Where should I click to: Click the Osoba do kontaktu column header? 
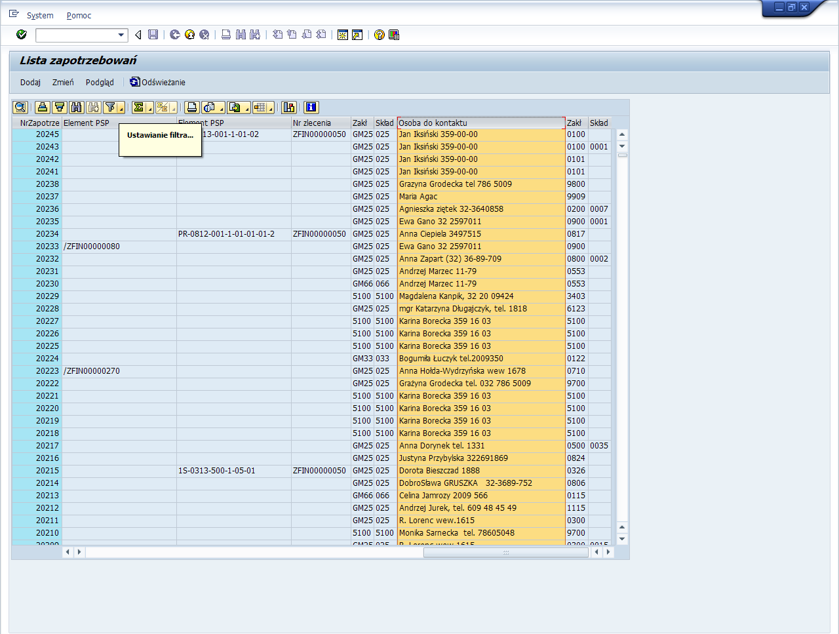click(481, 123)
